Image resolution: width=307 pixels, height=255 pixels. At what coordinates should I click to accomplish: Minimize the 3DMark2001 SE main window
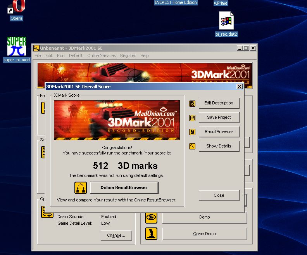pos(240,48)
